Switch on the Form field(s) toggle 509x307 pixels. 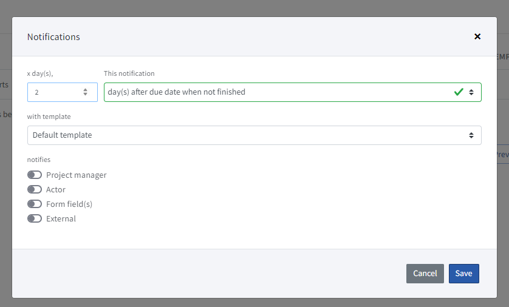pyautogui.click(x=35, y=204)
